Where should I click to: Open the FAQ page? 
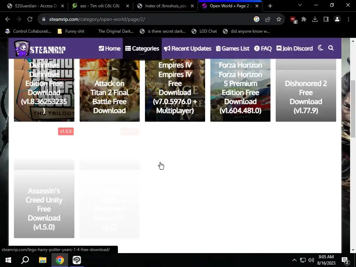pyautogui.click(x=263, y=48)
